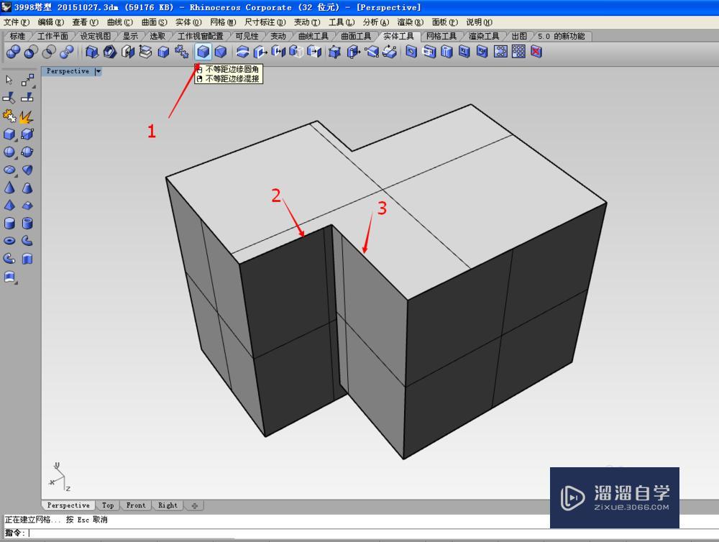Click the Explode icon in sidebar
Image resolution: width=719 pixels, height=542 pixels.
pos(27,116)
